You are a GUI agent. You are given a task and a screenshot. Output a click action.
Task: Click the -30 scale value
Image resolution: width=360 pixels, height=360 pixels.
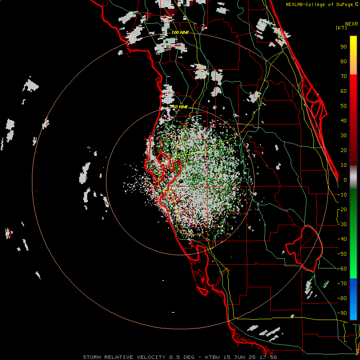(342, 224)
